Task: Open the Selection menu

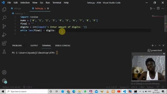Action: point(25,3)
